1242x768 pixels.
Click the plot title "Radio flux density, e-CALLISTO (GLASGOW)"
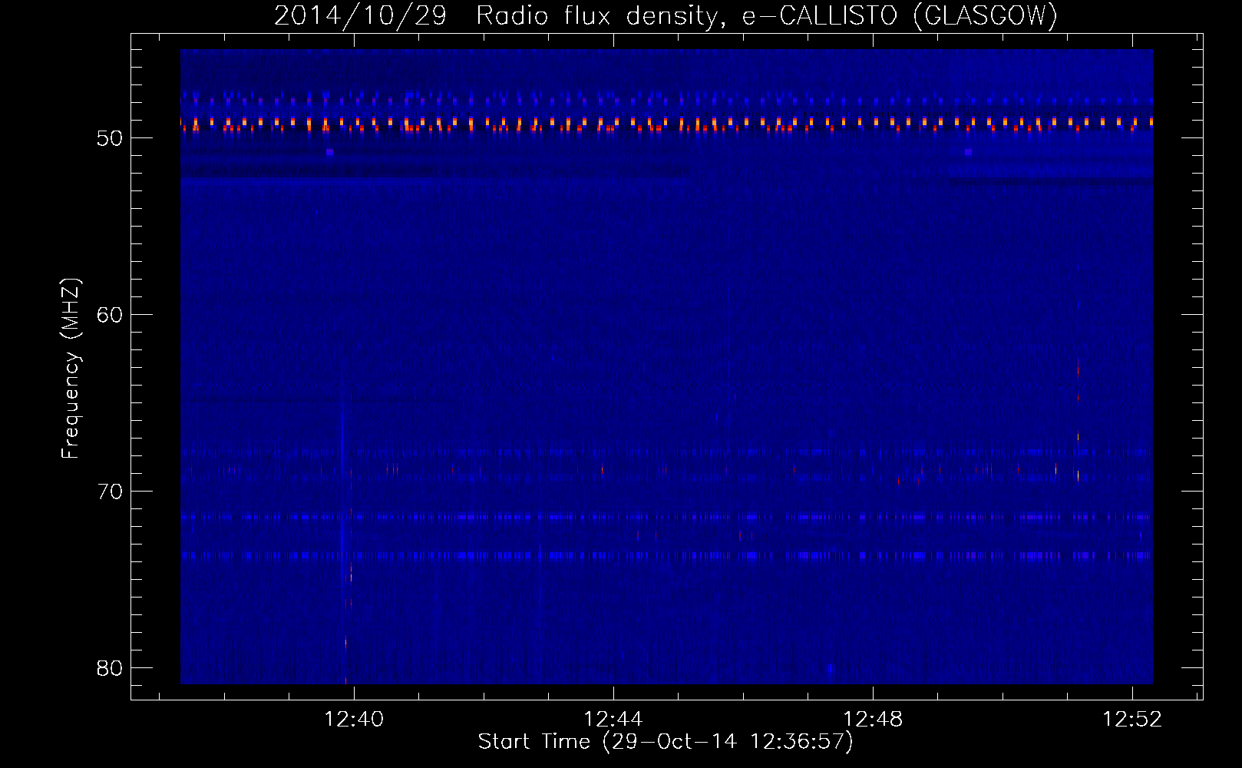[x=767, y=15]
